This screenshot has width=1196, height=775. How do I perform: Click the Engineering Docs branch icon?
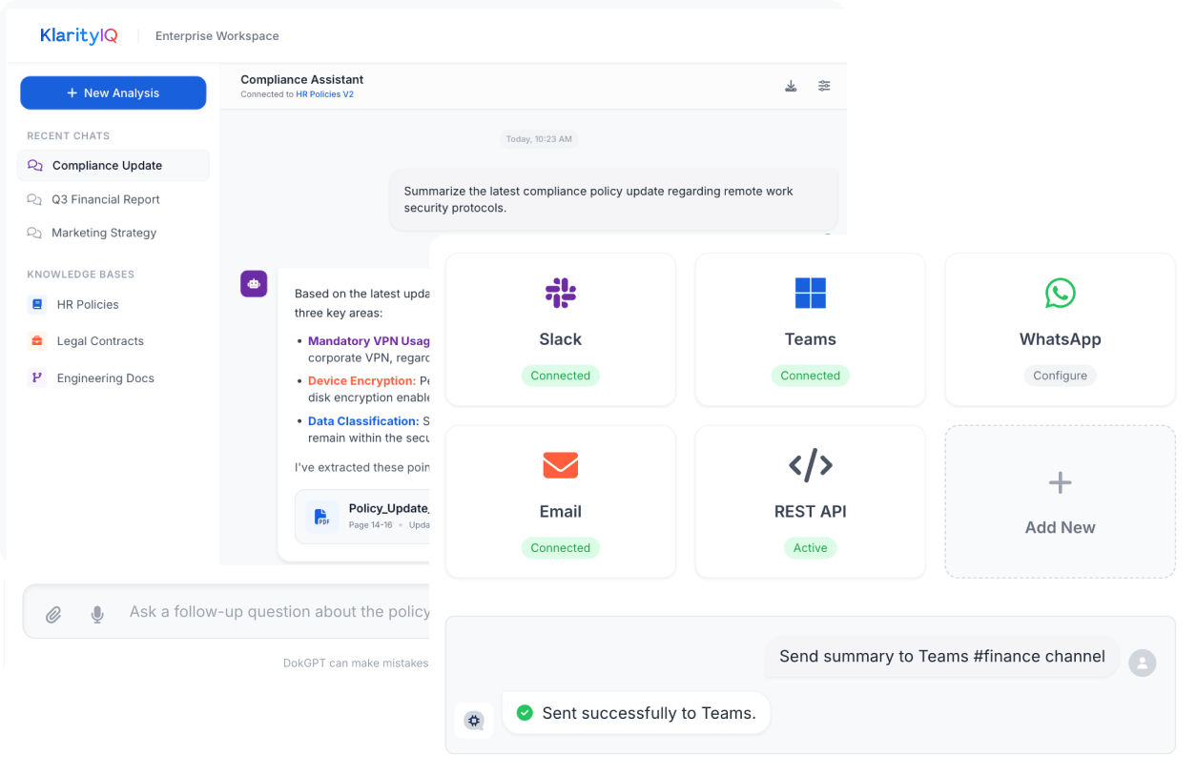coord(37,377)
